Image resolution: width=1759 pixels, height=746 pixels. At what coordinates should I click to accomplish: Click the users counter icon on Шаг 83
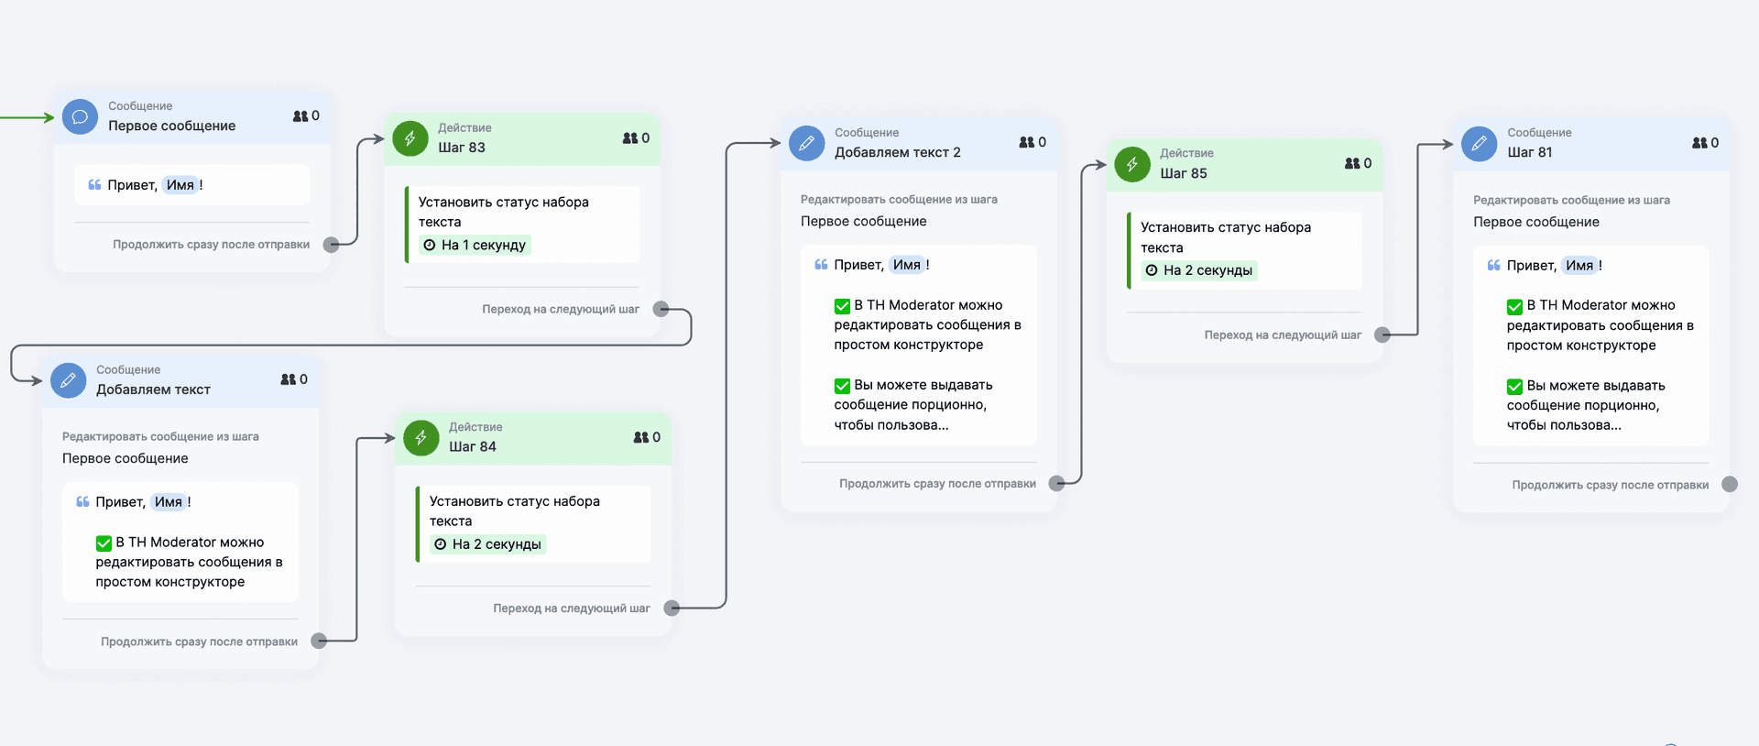click(630, 138)
